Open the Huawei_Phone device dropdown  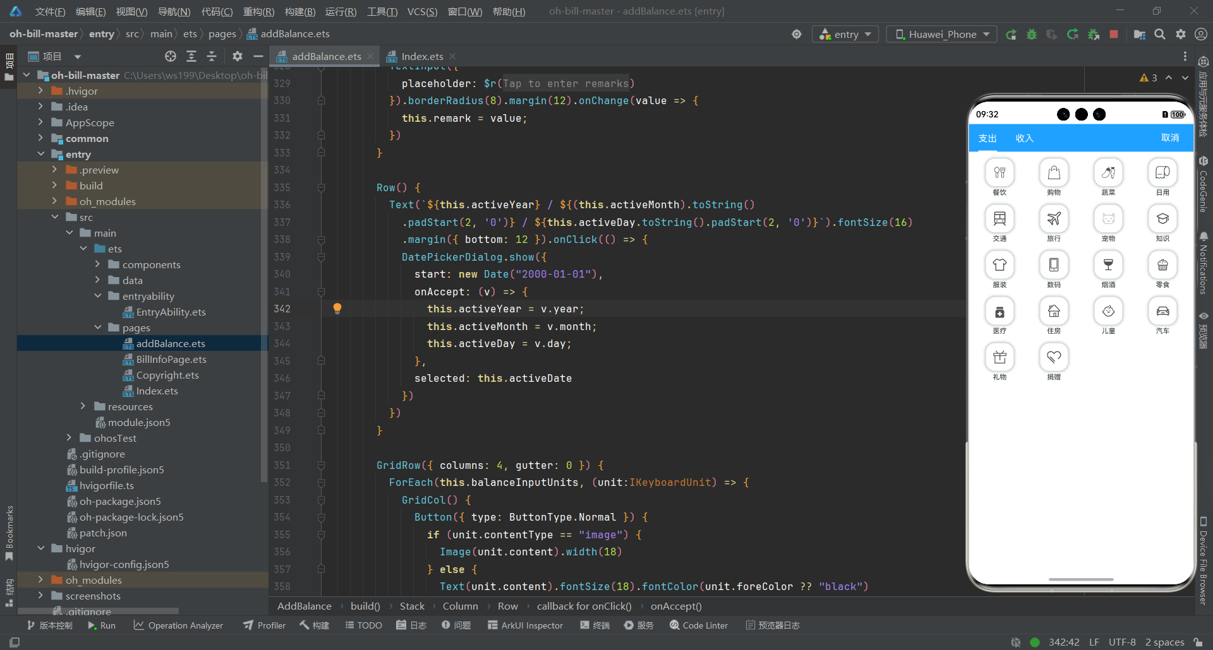point(941,34)
